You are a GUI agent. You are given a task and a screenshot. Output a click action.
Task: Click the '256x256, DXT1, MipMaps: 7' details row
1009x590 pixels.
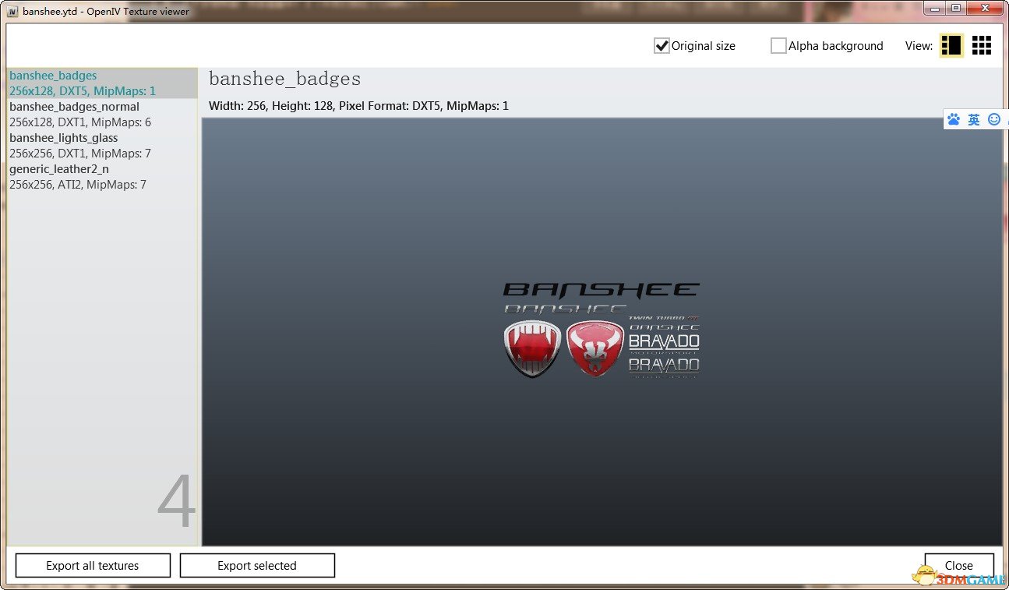80,154
